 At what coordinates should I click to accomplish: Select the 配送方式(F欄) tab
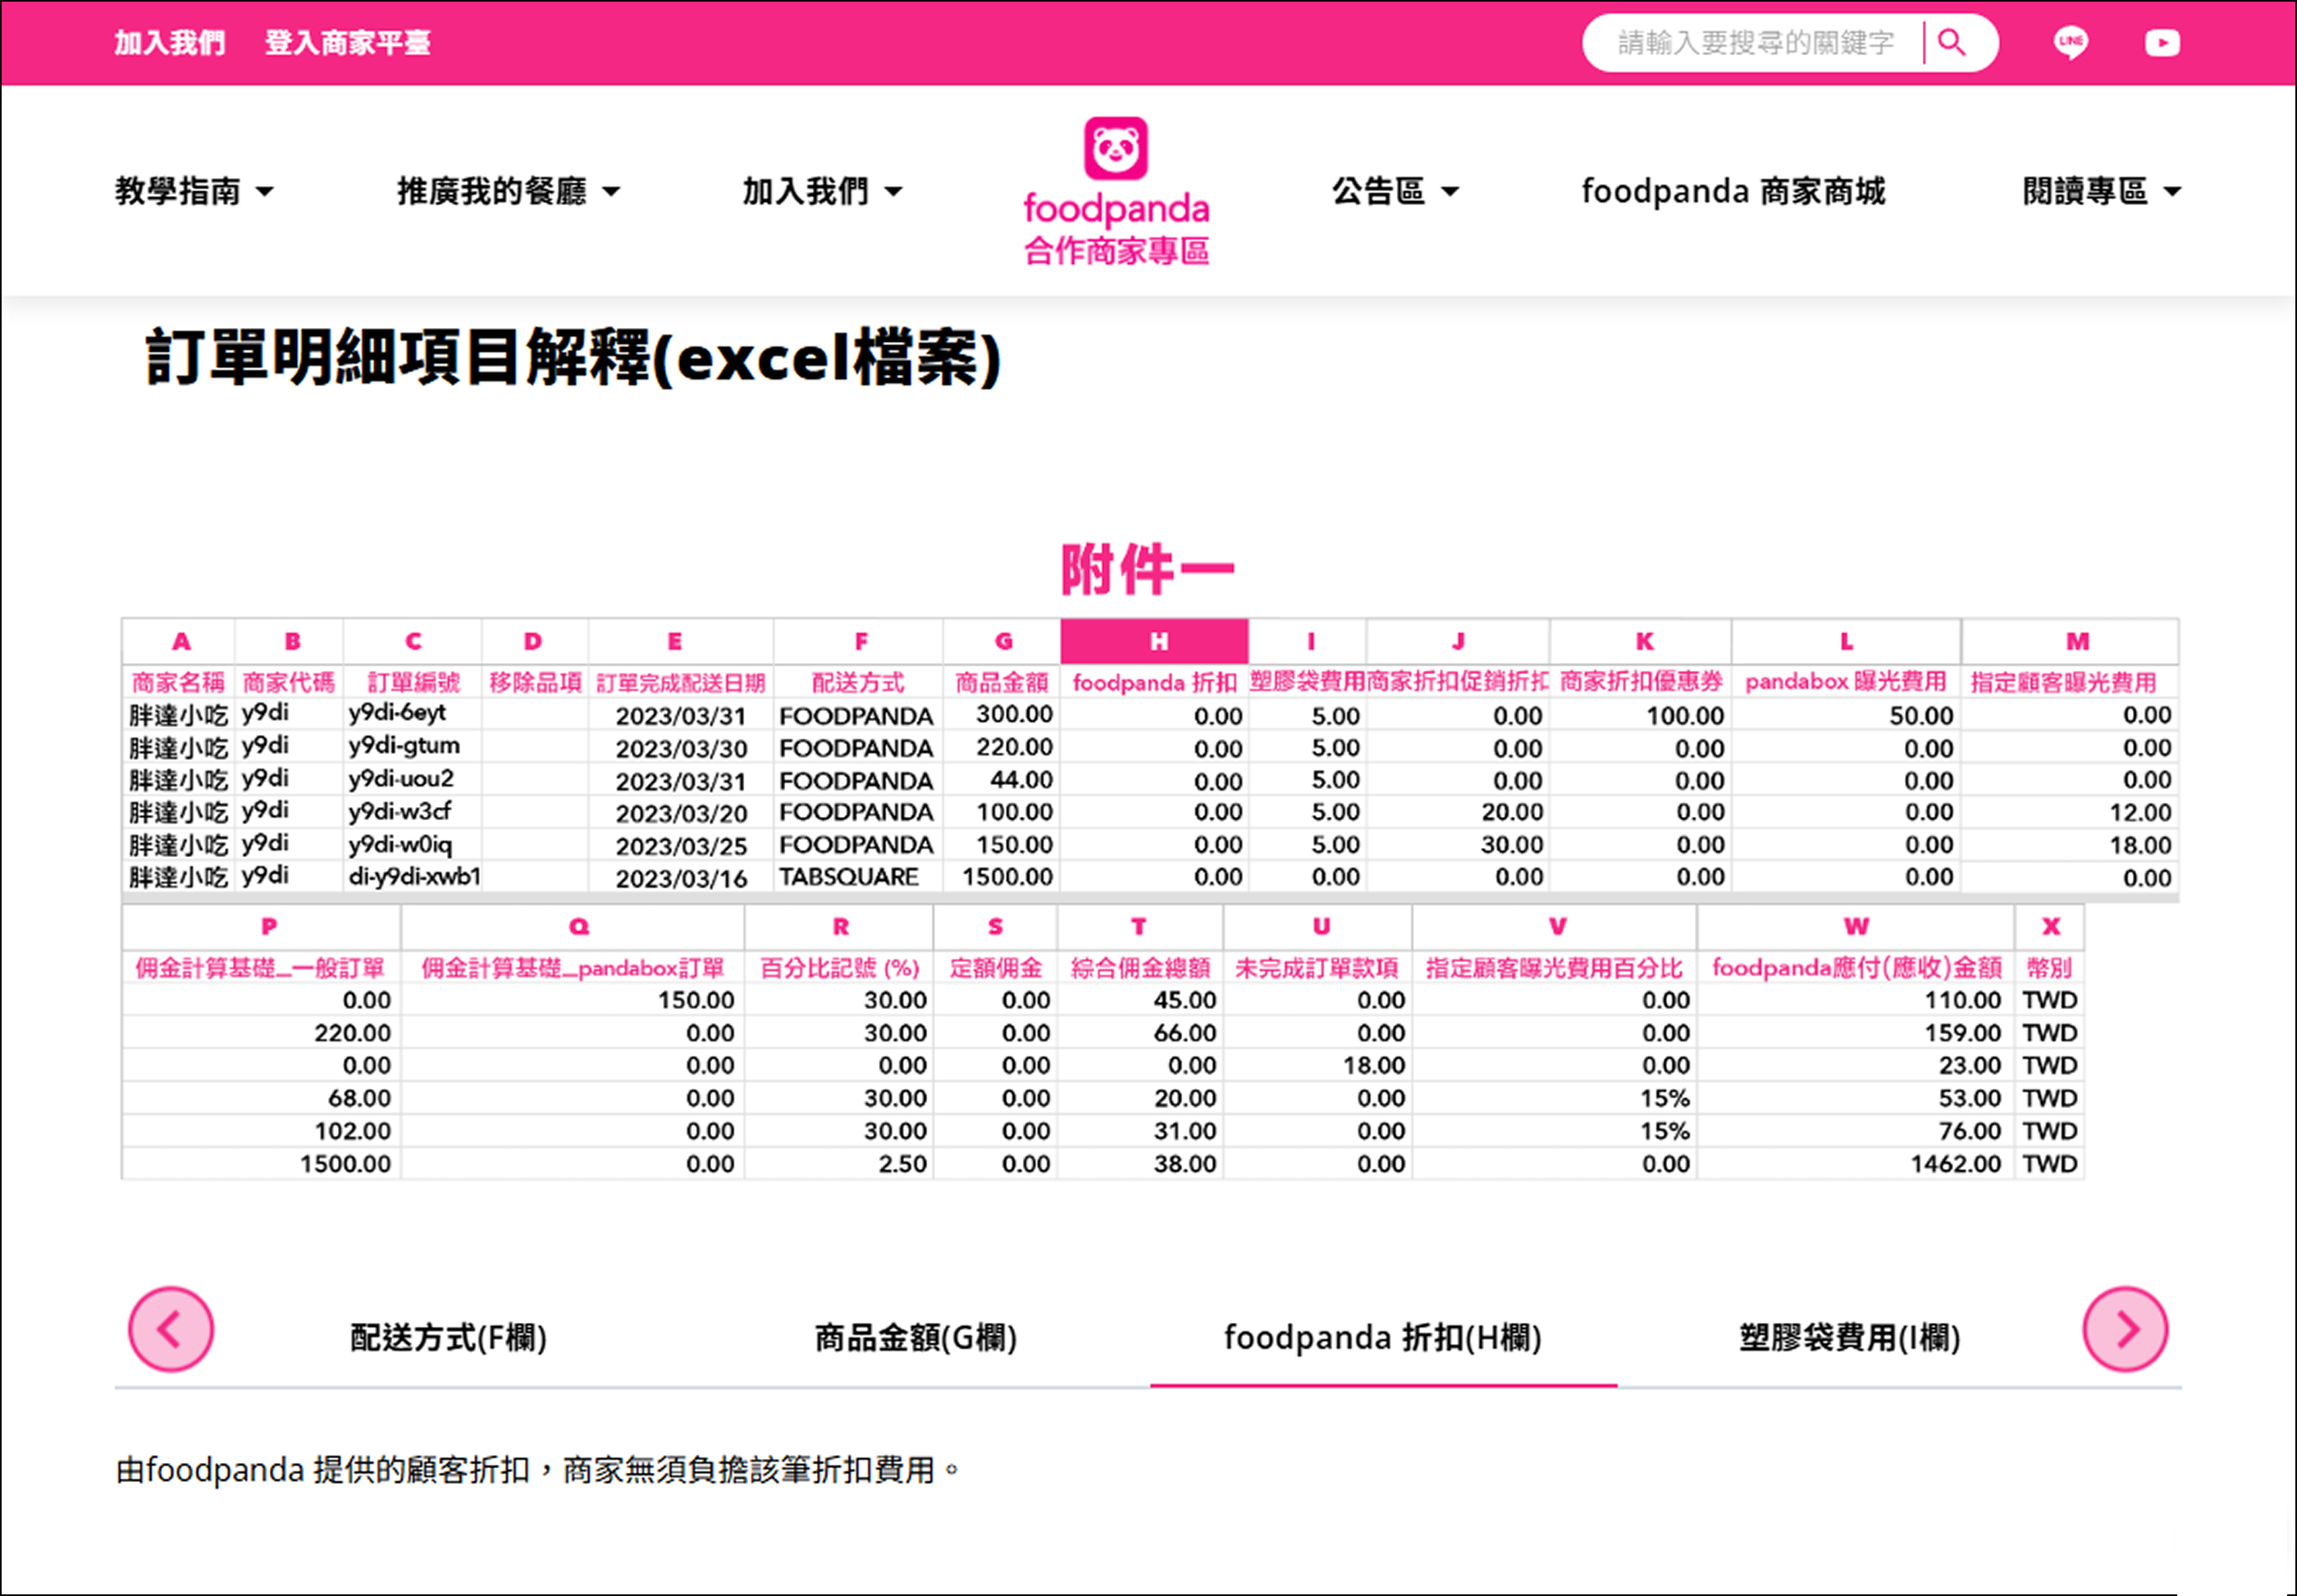pos(448,1337)
